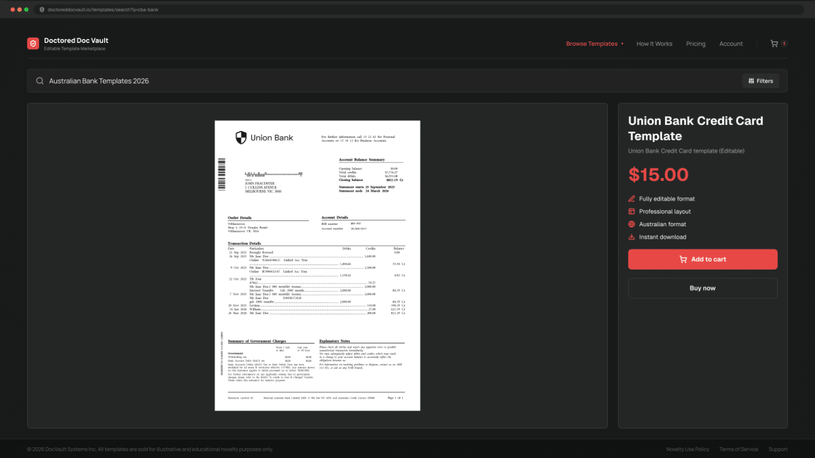The image size is (815, 458).
Task: Click the pencil icon beside Fully editable format
Action: coord(632,199)
